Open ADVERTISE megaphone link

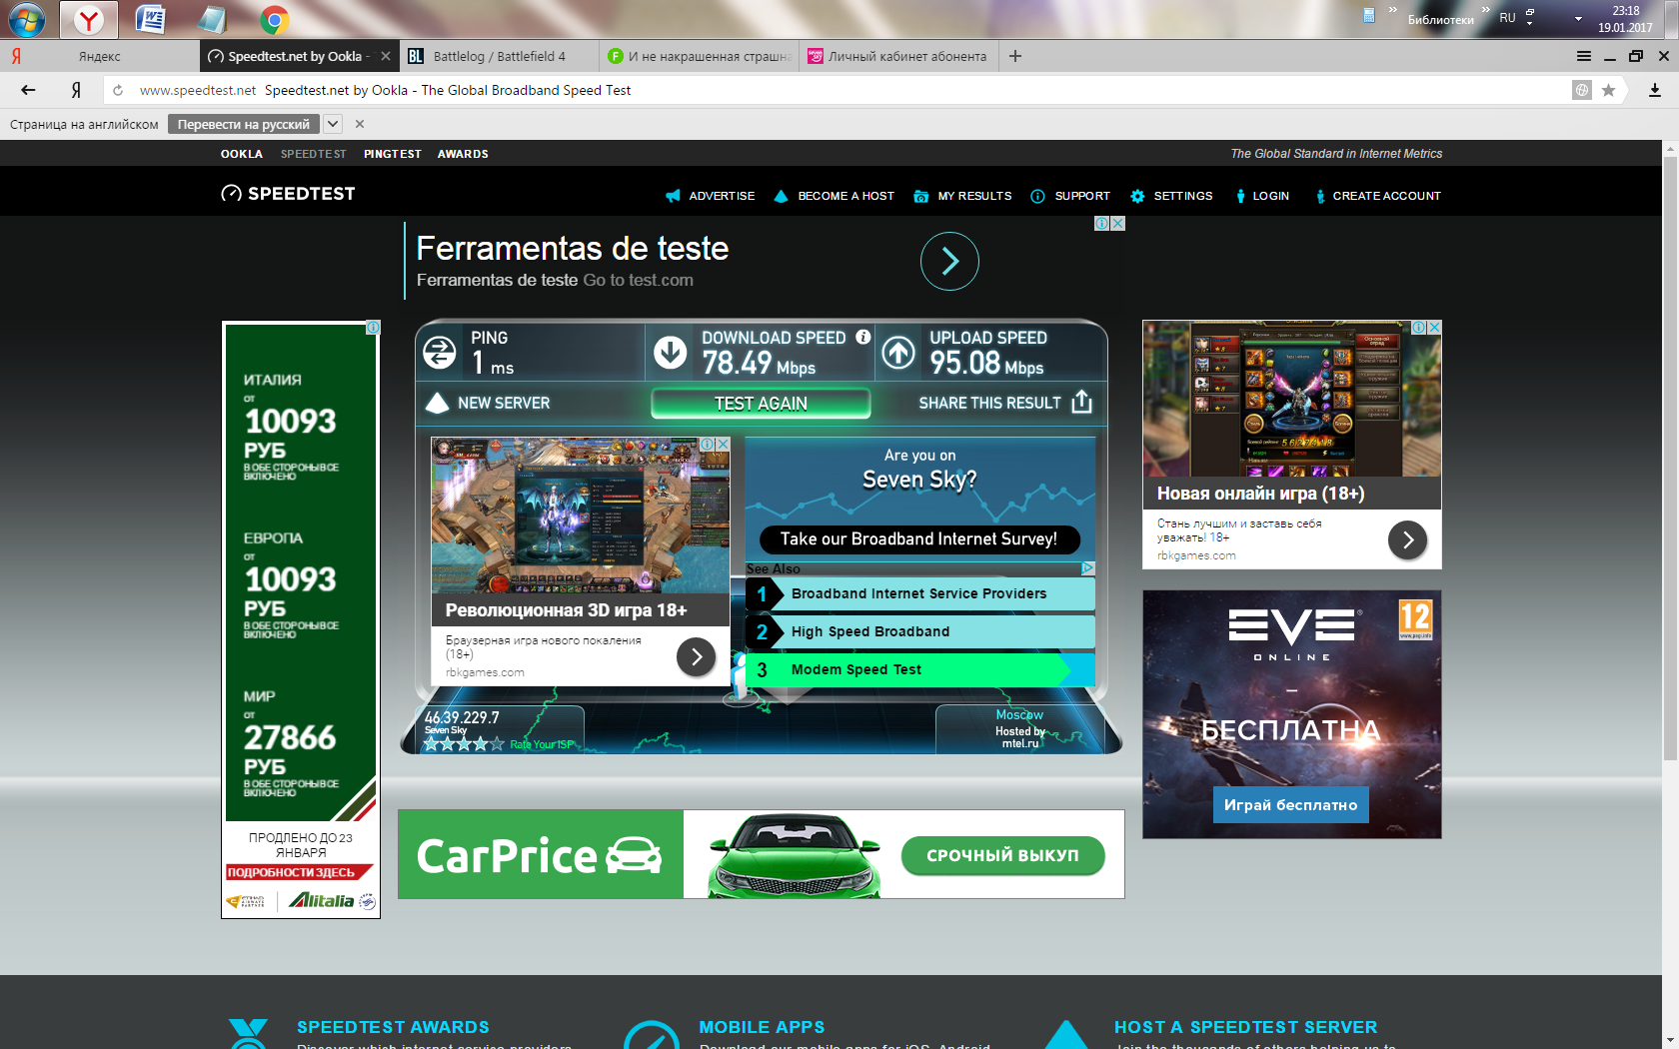pyautogui.click(x=711, y=196)
